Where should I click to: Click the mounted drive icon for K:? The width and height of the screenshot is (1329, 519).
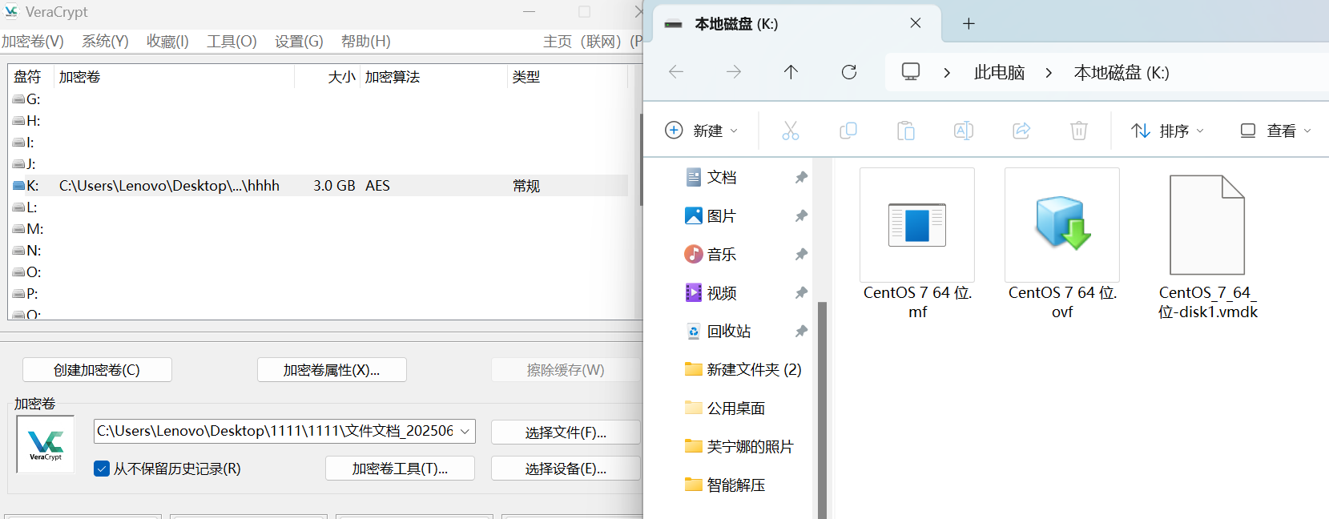click(18, 186)
